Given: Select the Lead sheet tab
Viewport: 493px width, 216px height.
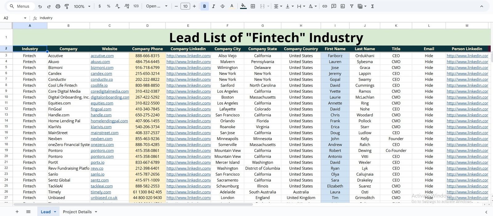Looking at the screenshot, I should click(46, 212).
